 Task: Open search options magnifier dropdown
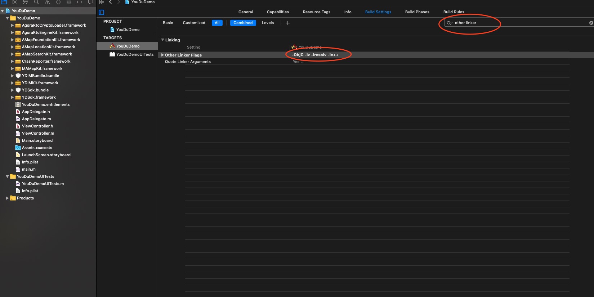pyautogui.click(x=450, y=23)
